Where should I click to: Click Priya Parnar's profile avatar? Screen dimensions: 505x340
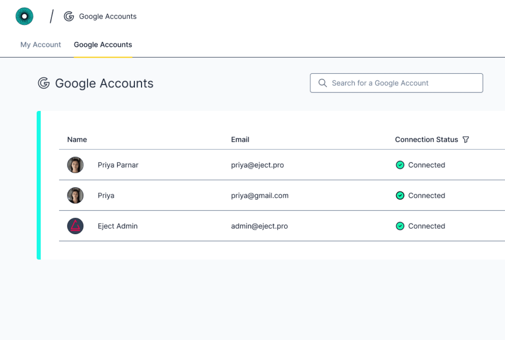pos(75,165)
